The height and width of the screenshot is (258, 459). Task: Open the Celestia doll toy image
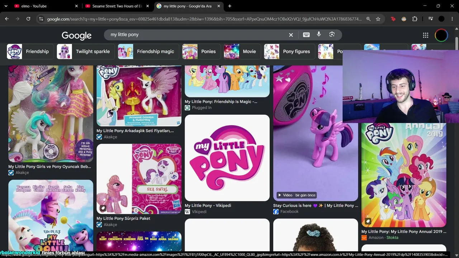(51, 114)
